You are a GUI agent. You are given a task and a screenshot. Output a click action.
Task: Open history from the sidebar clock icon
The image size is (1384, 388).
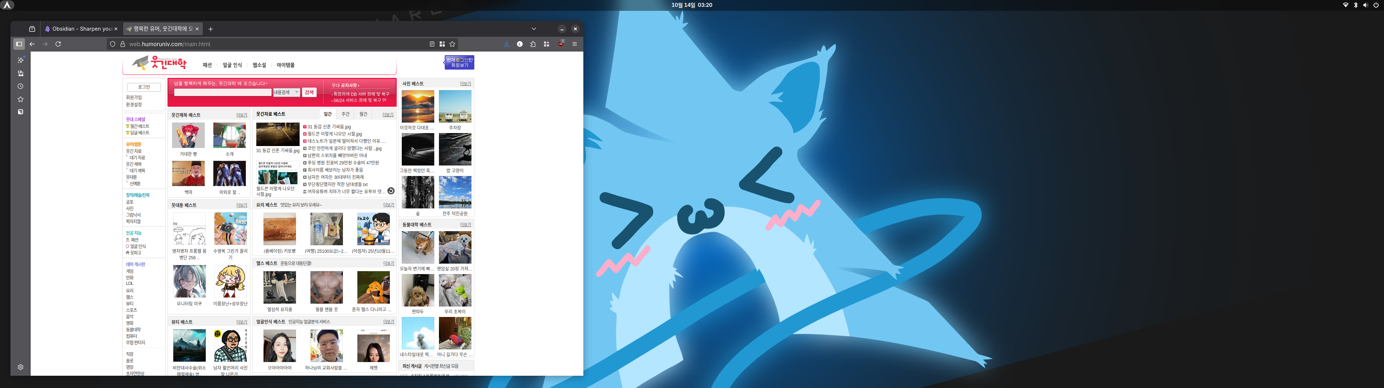[x=21, y=87]
